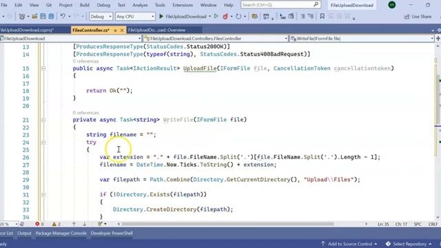Open the File menu
Viewport: 441px width, 248px height.
(4, 5)
